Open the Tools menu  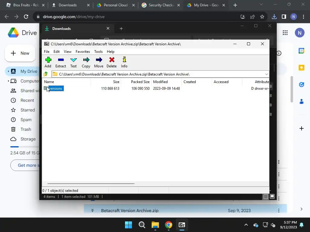(x=98, y=51)
